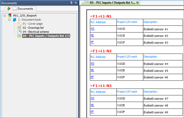The width and height of the screenshot is (184, 118).
Task: Click description Érzékelő szenzor #8
Action: [x=156, y=105]
